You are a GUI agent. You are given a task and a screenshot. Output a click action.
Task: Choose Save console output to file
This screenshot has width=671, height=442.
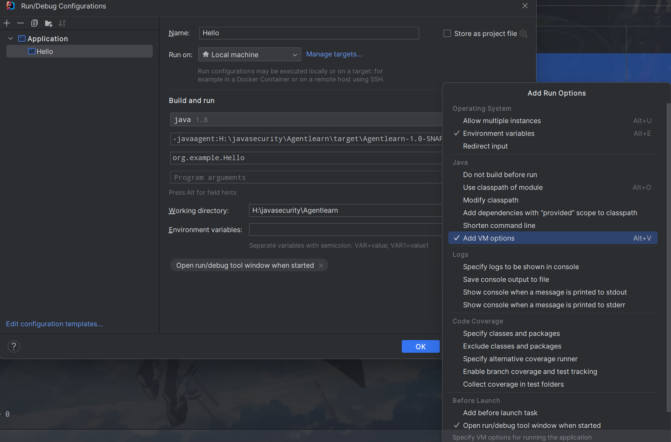click(553, 279)
